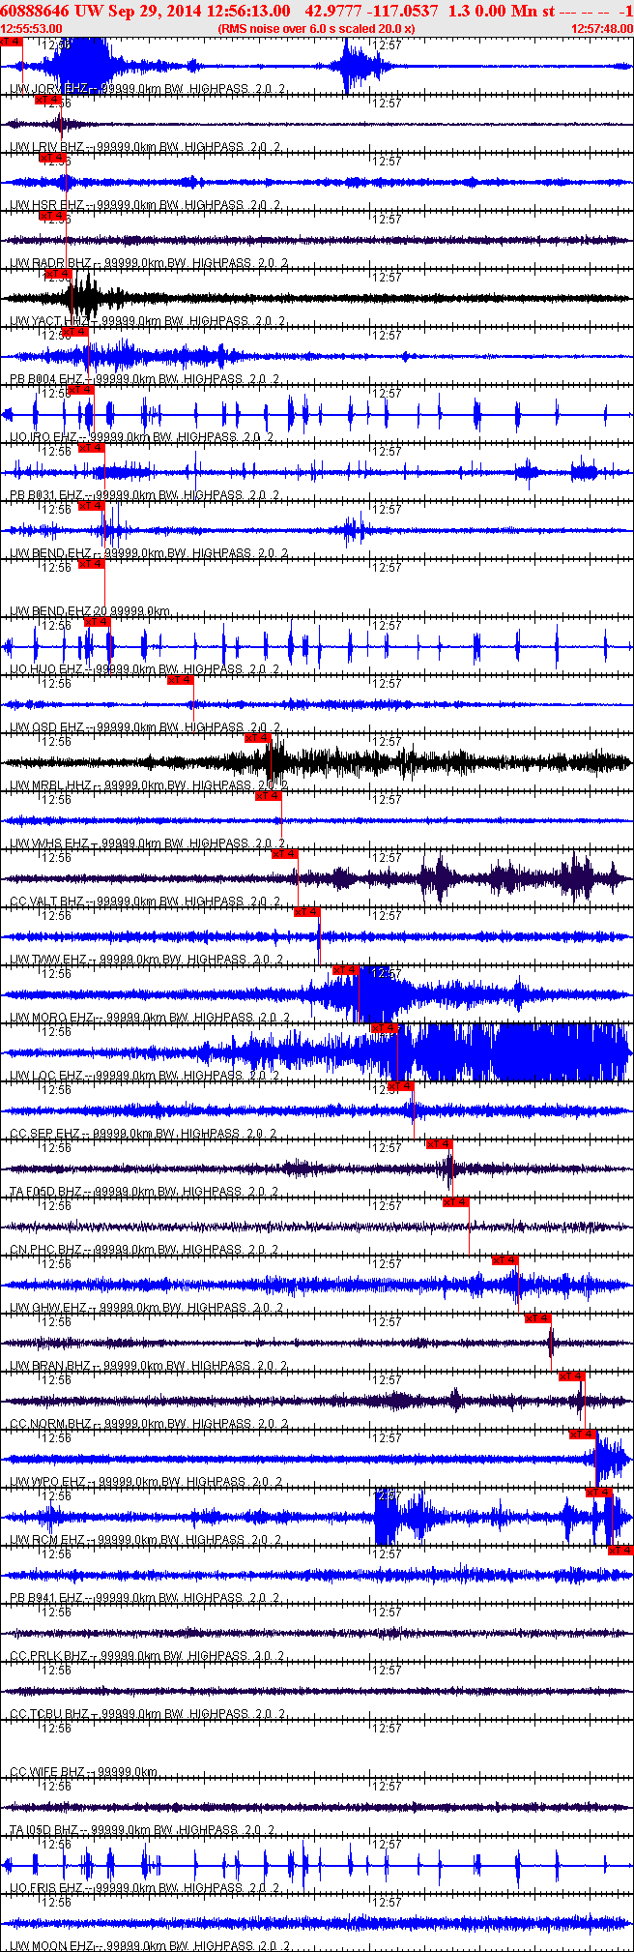Click red pick marker on CC.NORM trace

pos(572,1376)
